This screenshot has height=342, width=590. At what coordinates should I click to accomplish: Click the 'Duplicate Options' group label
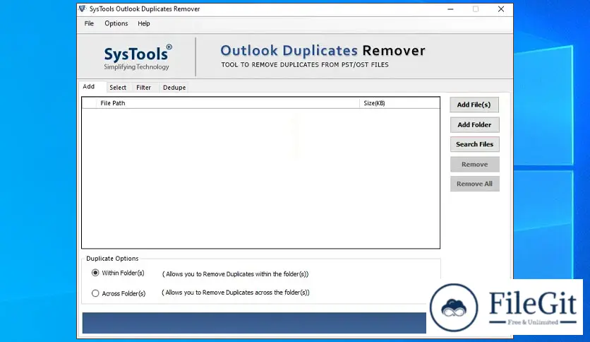pyautogui.click(x=112, y=259)
